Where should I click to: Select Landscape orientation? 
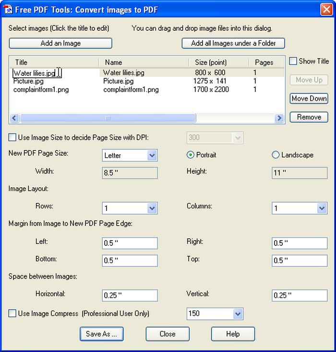click(x=276, y=155)
